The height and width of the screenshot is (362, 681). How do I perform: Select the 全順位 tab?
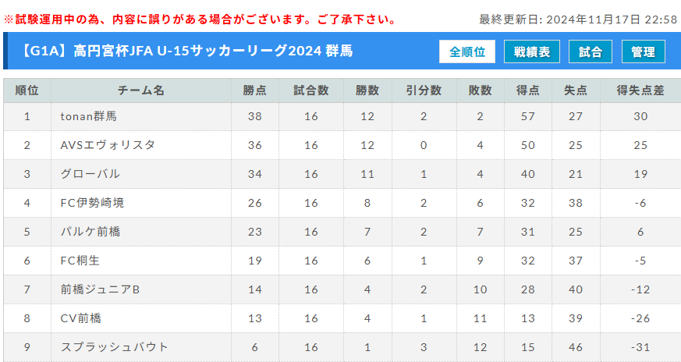coord(467,51)
